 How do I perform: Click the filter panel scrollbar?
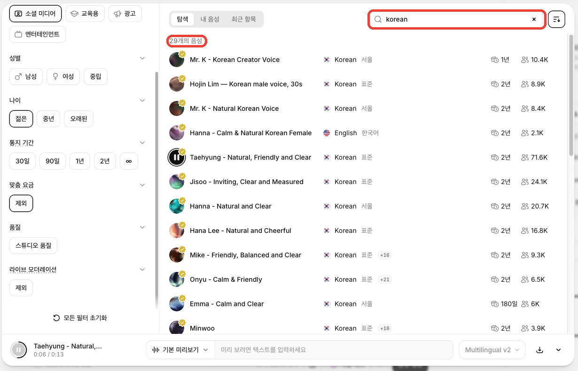click(x=156, y=190)
